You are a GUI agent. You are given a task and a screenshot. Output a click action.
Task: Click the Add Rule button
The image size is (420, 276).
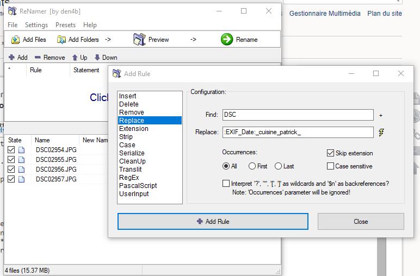(213, 221)
